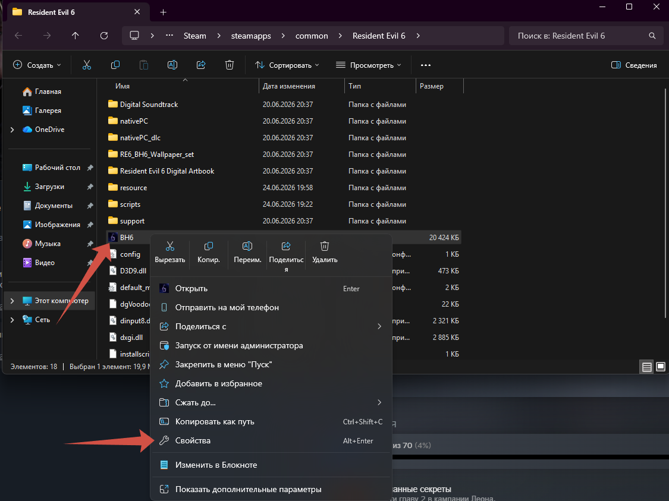Click the Rename icon in Explorer toolbar

point(172,65)
